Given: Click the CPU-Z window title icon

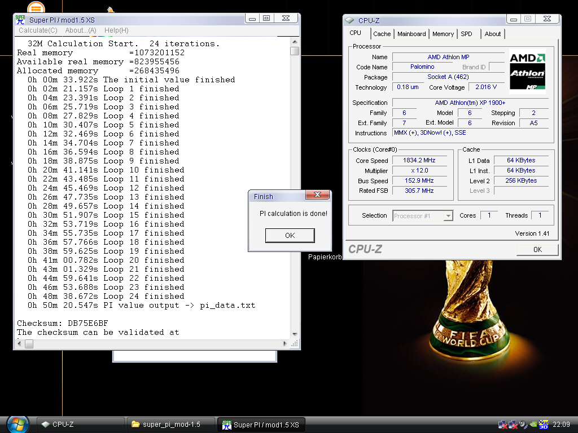Looking at the screenshot, I should point(350,21).
